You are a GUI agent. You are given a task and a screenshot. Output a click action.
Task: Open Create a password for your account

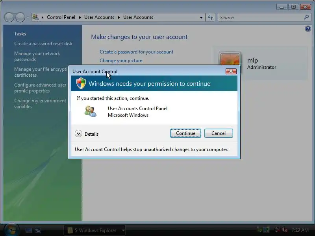[x=136, y=52]
